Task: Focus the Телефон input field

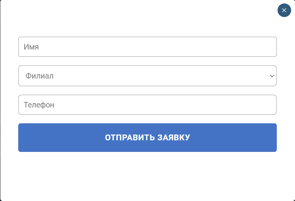Action: point(147,105)
